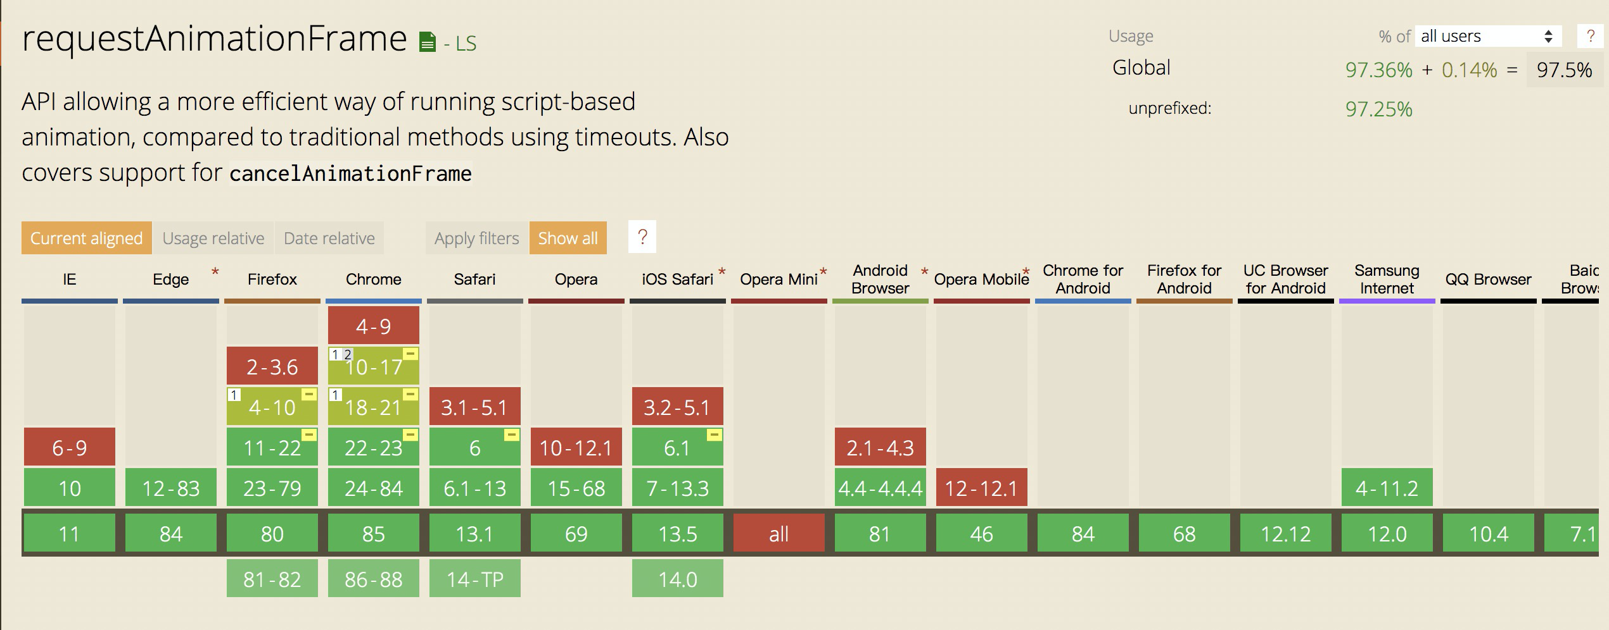Select current Chrome version 85 cell
1609x630 pixels.
pyautogui.click(x=374, y=533)
